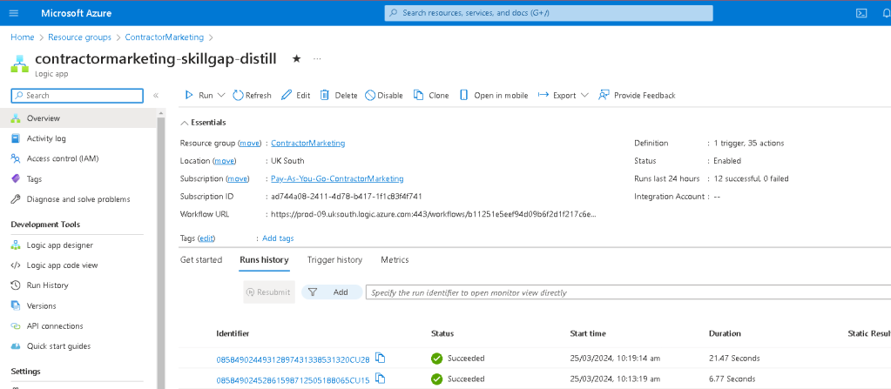
Task: Open Overview in the sidebar
Action: [78, 118]
